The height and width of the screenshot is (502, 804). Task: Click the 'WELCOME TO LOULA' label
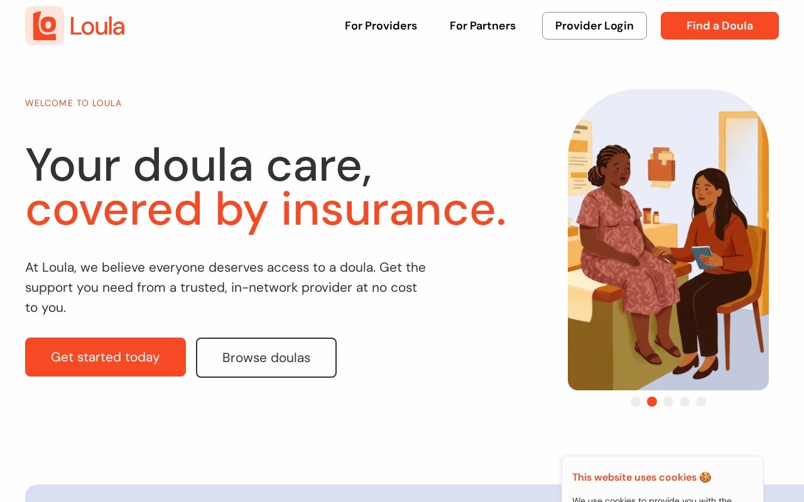click(x=73, y=103)
